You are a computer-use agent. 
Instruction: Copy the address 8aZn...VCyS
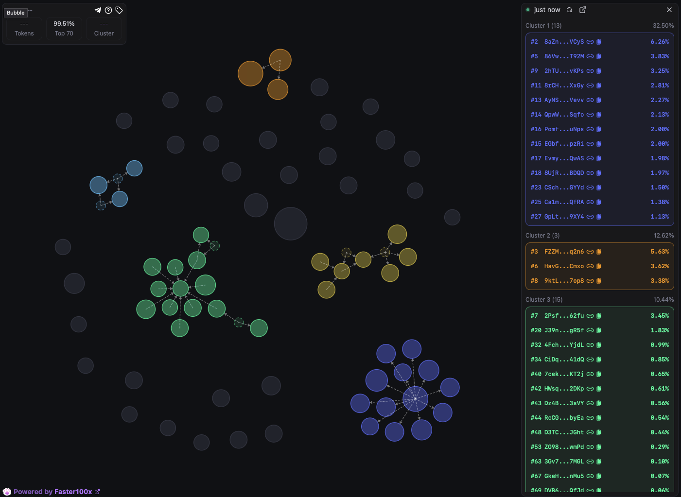pyautogui.click(x=599, y=42)
